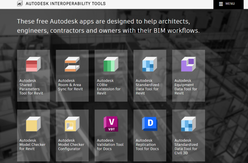The height and width of the screenshot is (163, 248).
Task: Open Autodesk Shared Parameters Tool for Revit link
Action: pos(31,87)
